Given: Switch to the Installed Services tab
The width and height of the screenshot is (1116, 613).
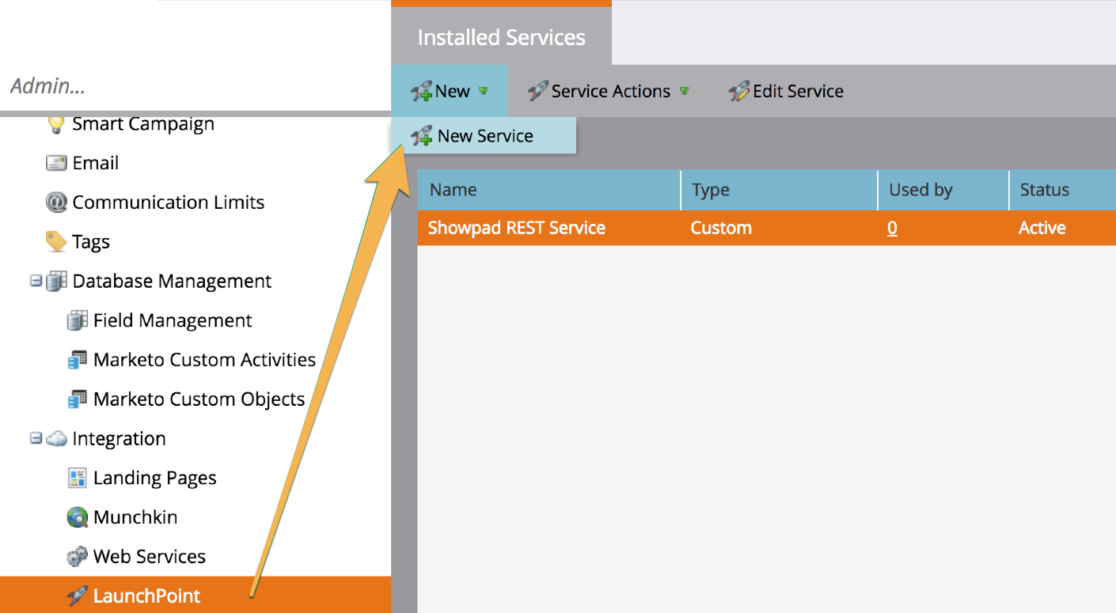Looking at the screenshot, I should point(500,36).
